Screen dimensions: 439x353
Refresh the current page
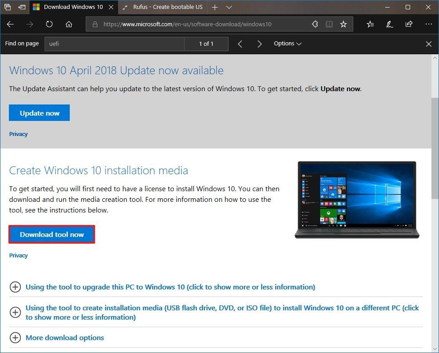coord(49,24)
